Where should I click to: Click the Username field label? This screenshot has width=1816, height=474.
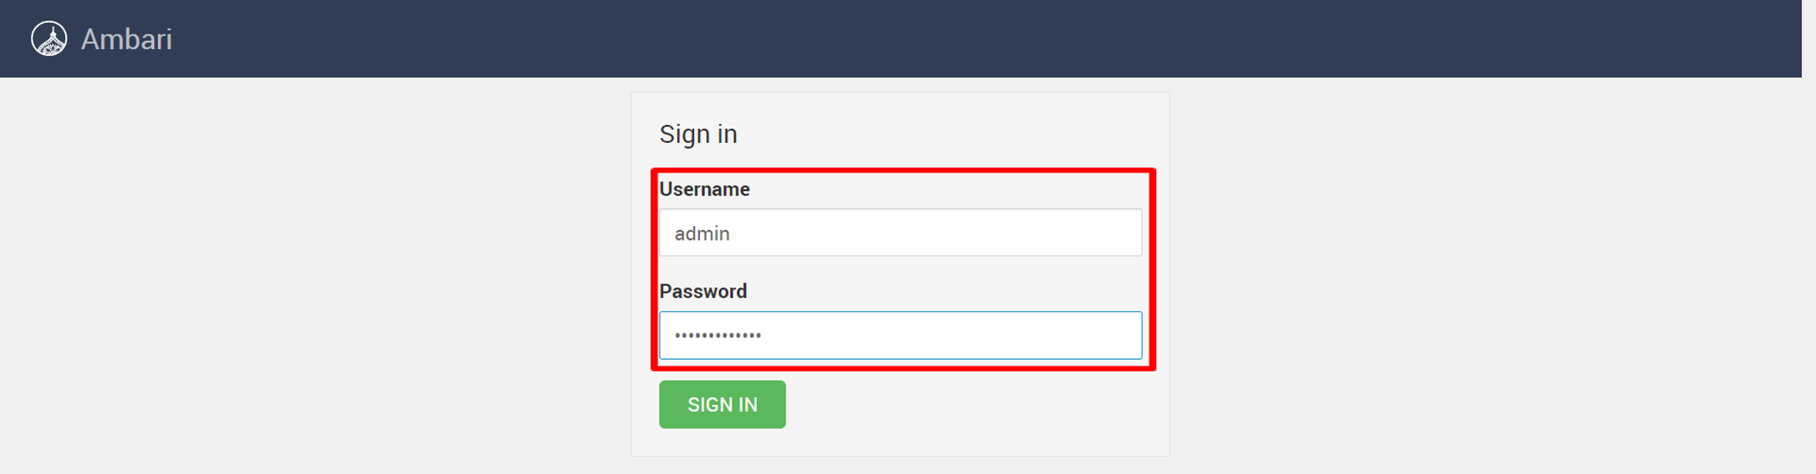[705, 189]
